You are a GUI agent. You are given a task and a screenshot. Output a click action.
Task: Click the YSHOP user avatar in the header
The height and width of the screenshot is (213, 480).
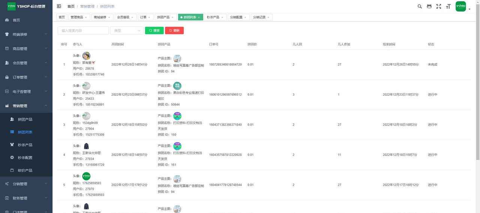pyautogui.click(x=460, y=6)
